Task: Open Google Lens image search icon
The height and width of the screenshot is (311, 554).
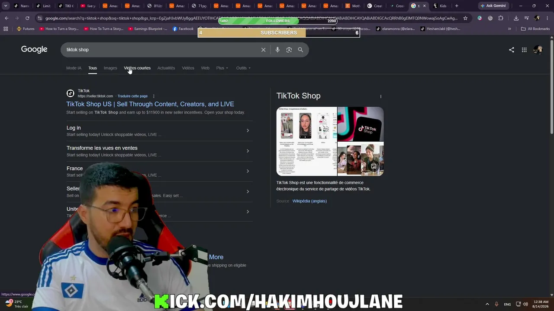Action: click(x=289, y=50)
